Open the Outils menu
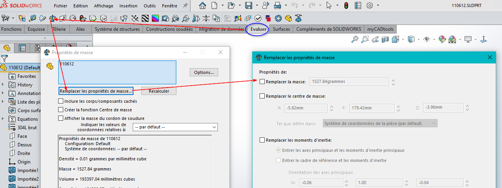 150,6
